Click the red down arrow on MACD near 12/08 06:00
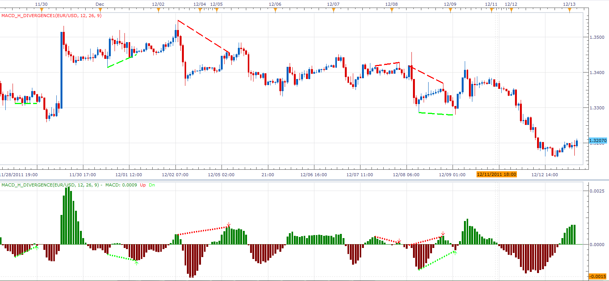The height and width of the screenshot is (281, 609). pos(399,241)
